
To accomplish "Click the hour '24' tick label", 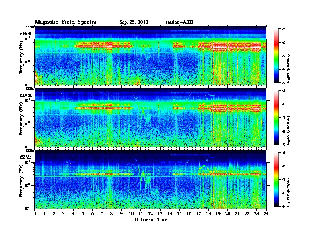I will [x=266, y=213].
